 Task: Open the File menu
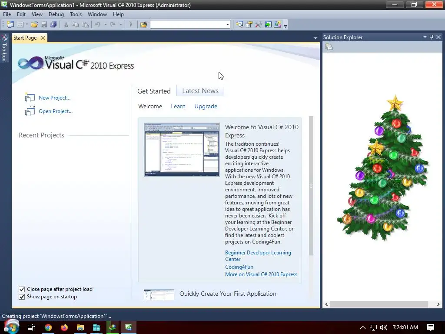[7, 14]
